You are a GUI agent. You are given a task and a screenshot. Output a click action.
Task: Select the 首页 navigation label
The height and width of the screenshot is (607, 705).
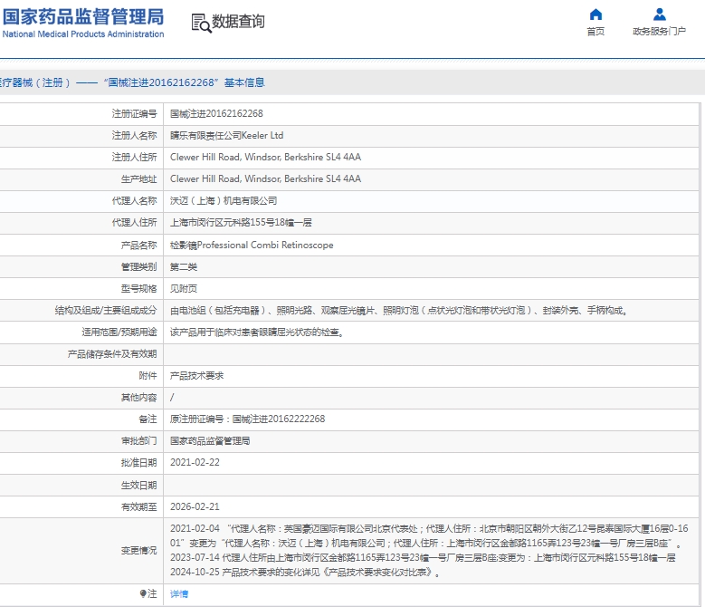point(595,32)
